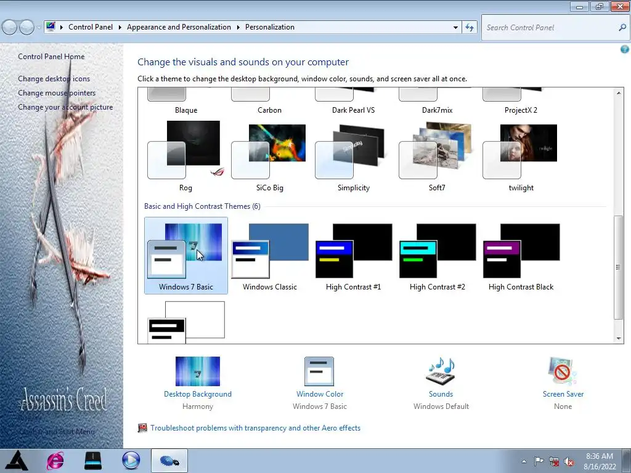Pick the Dark Pearl VS theme
This screenshot has height=473, width=631.
point(353,101)
